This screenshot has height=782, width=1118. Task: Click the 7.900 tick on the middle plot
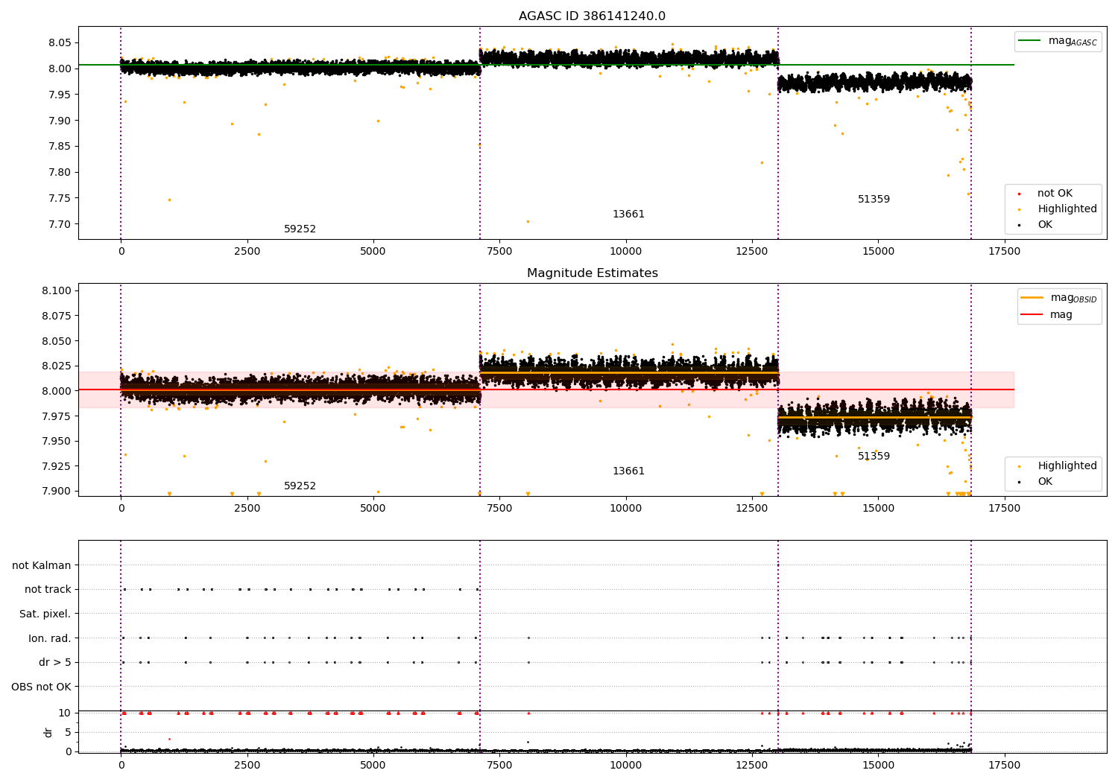(56, 491)
